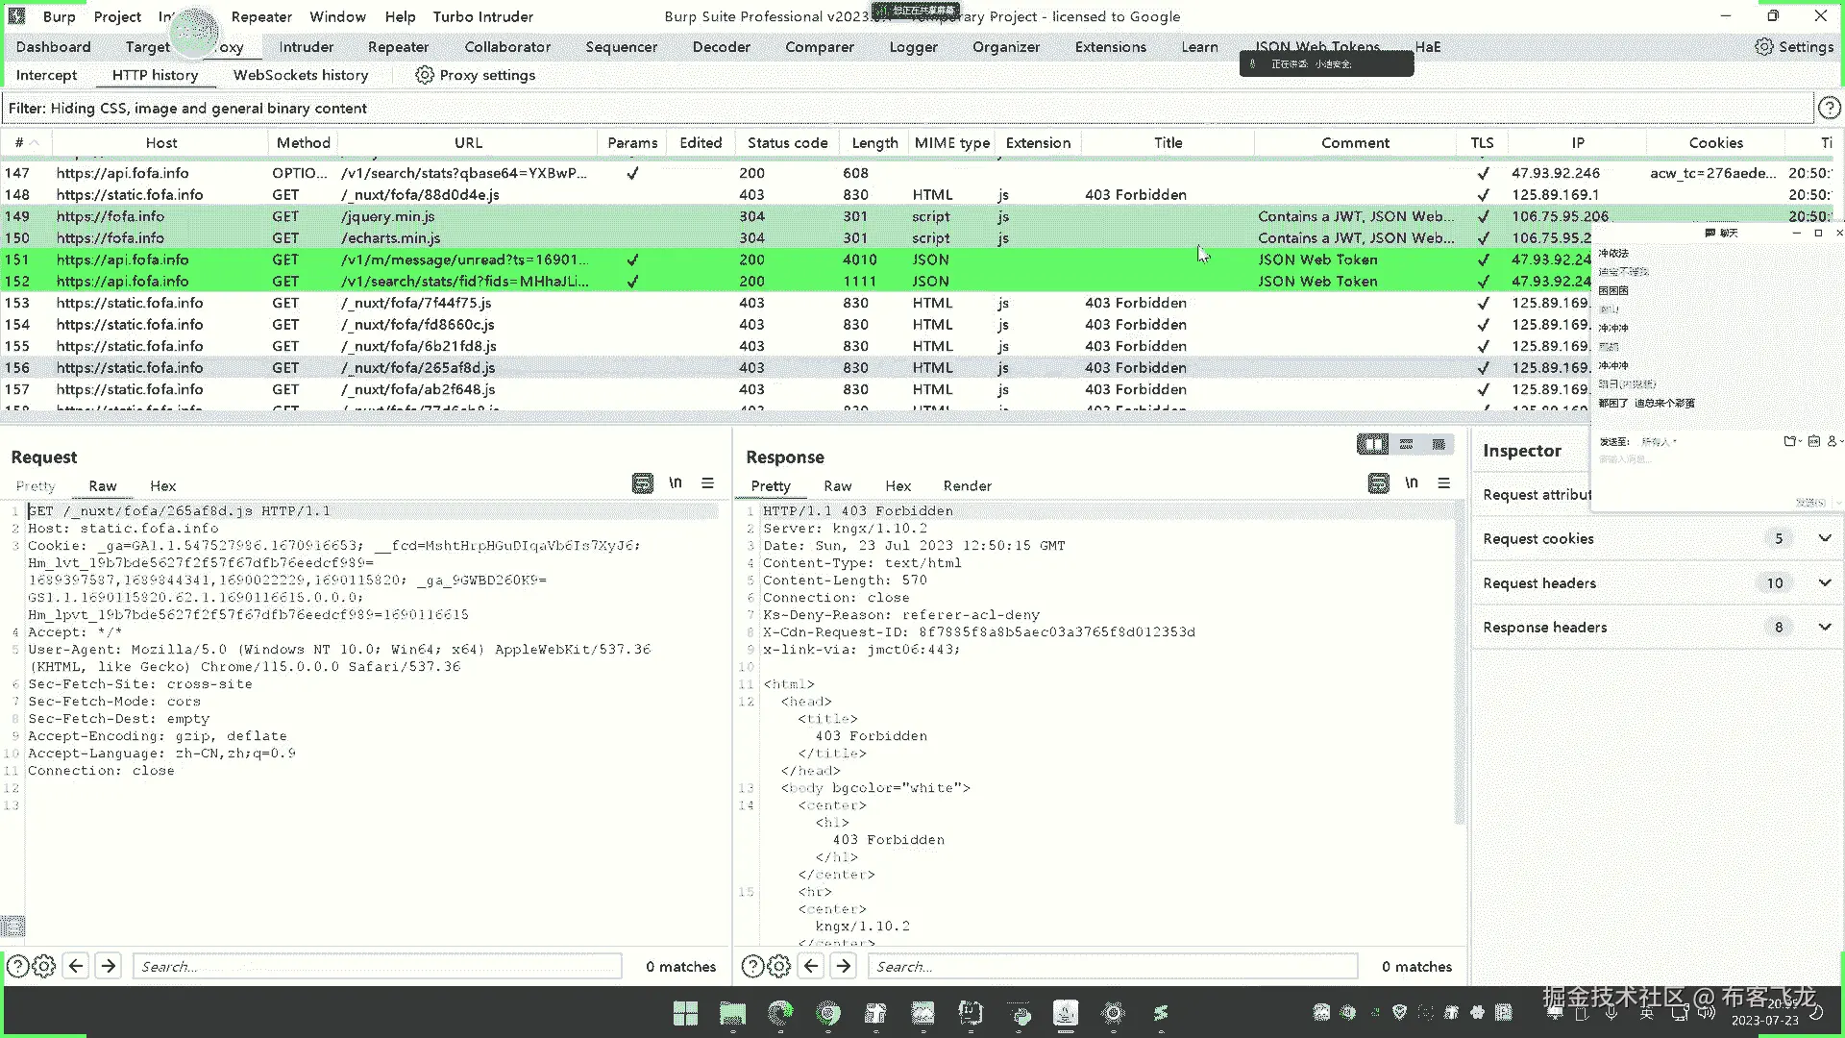Expand Request cookies section

click(1824, 538)
